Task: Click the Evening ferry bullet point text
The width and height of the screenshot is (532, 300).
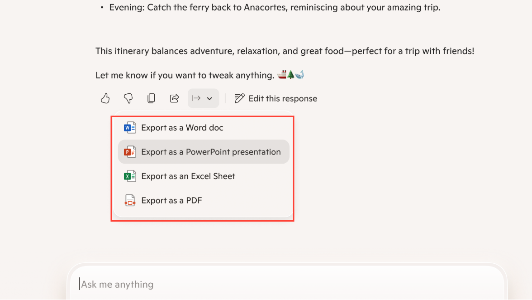Action: coord(275,8)
